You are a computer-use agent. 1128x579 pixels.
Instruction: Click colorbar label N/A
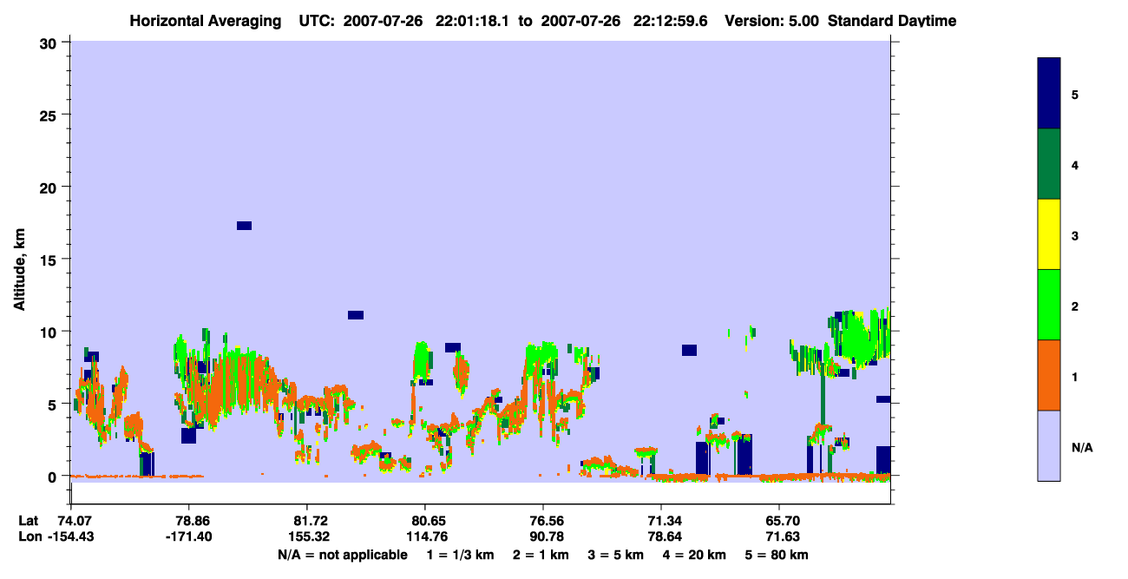tap(1081, 447)
